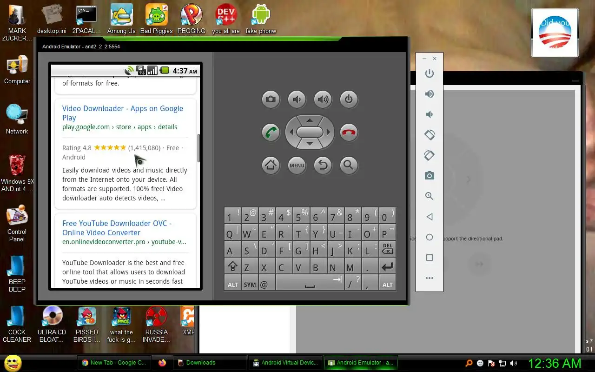595x372 pixels.
Task: Click the D-pad left arrow
Action: tap(291, 132)
